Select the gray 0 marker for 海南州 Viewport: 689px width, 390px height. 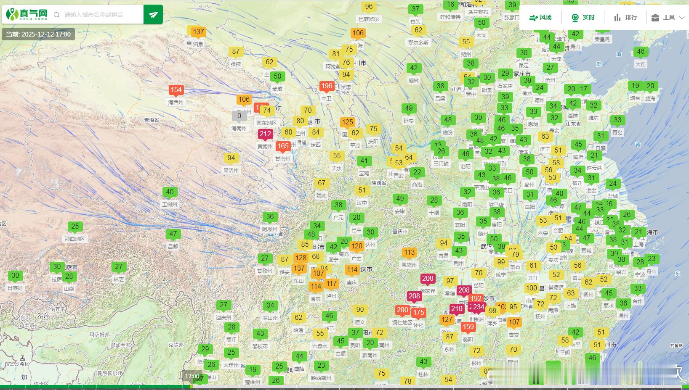point(239,116)
